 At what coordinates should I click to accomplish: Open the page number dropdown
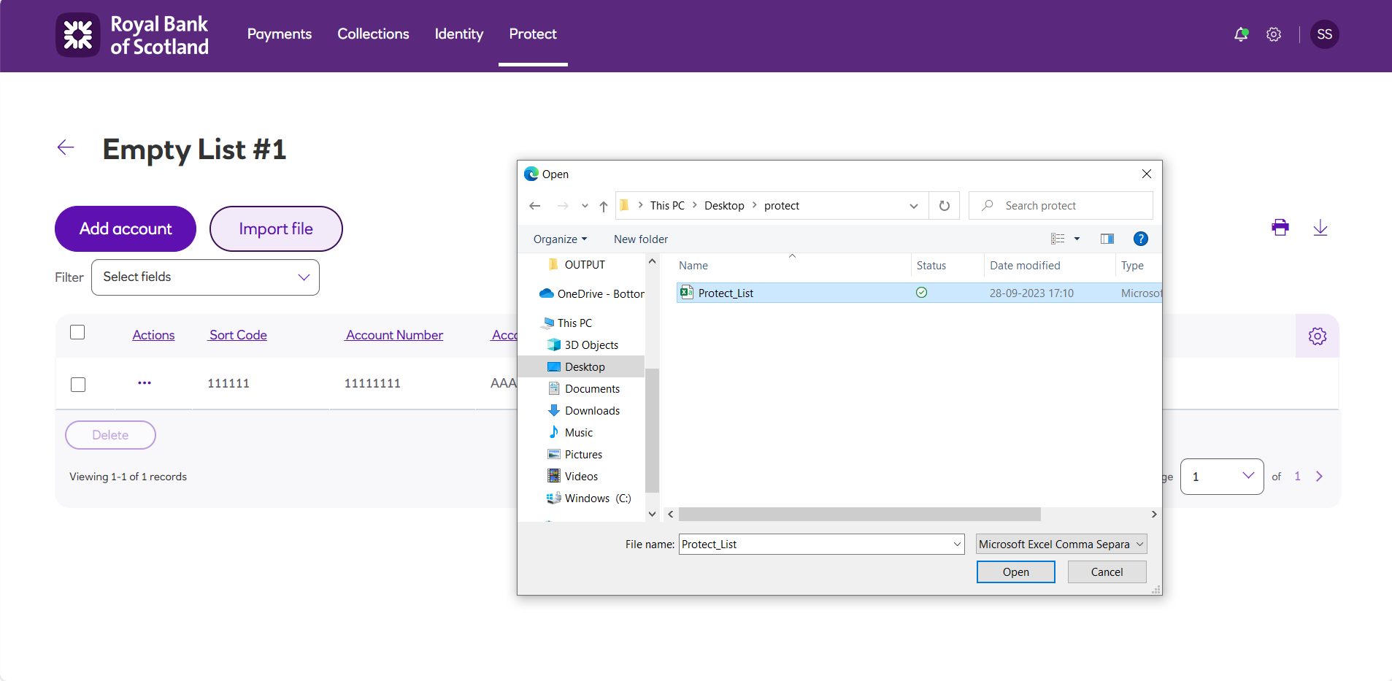[1222, 477]
